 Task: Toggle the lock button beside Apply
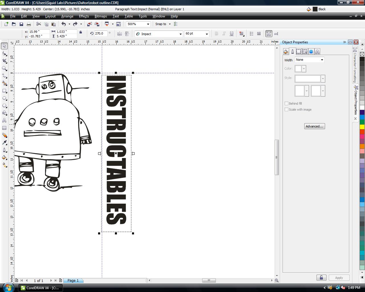(321, 278)
